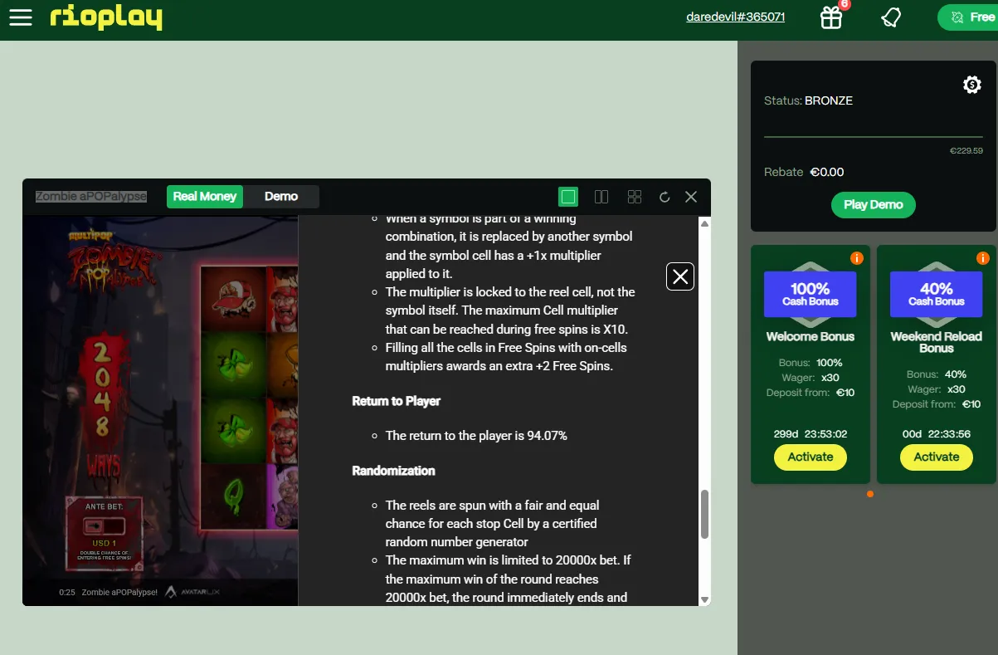
Task: Click the rules scrollbar up arrow
Action: pos(704,223)
